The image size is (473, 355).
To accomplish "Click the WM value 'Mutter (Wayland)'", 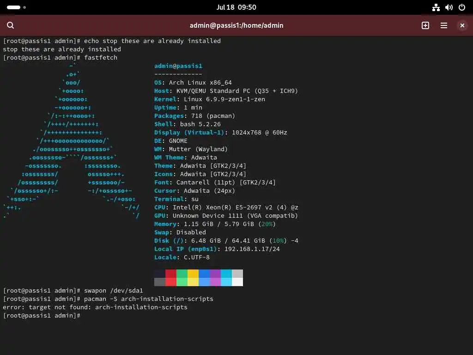I will point(198,149).
